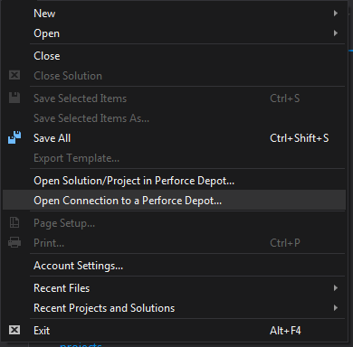This screenshot has height=347, width=353.
Task: Expand the New submenu arrow
Action: tap(336, 14)
